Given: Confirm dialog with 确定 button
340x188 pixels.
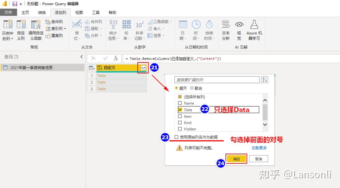Looking at the screenshot, I should click(236, 159).
